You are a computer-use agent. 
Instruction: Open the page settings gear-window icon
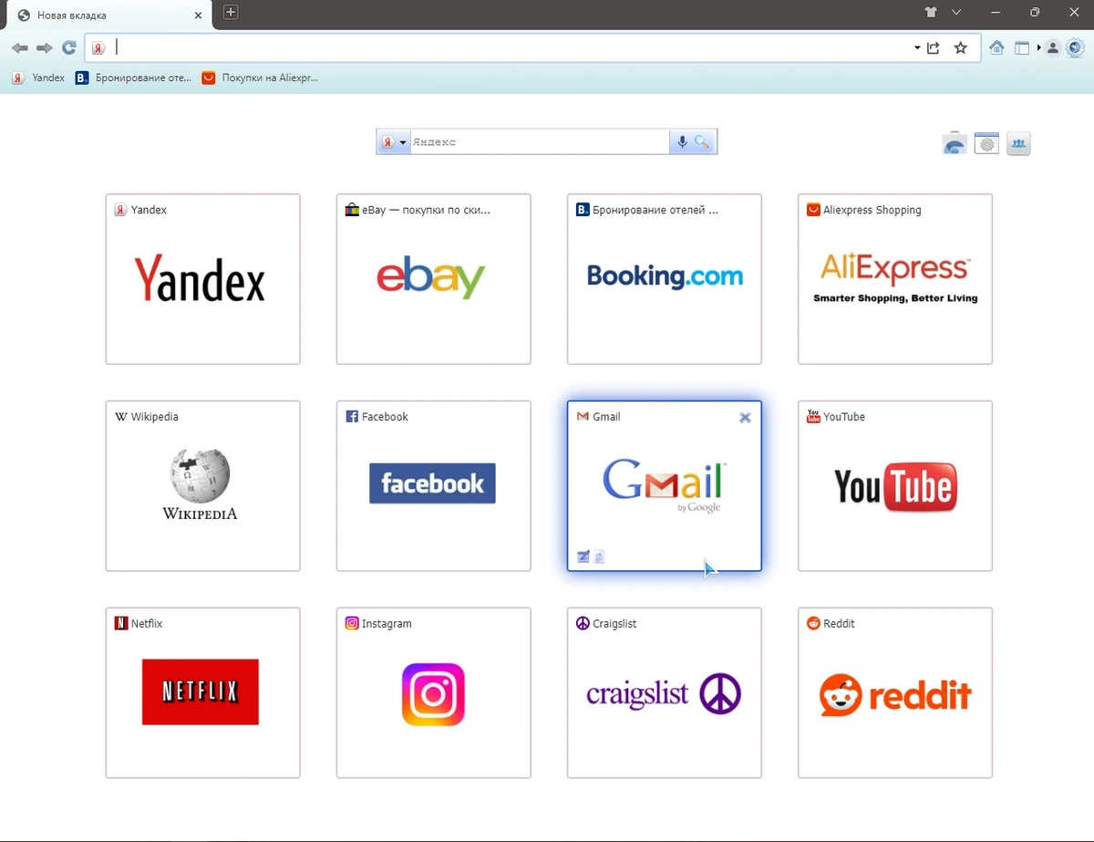click(x=986, y=143)
